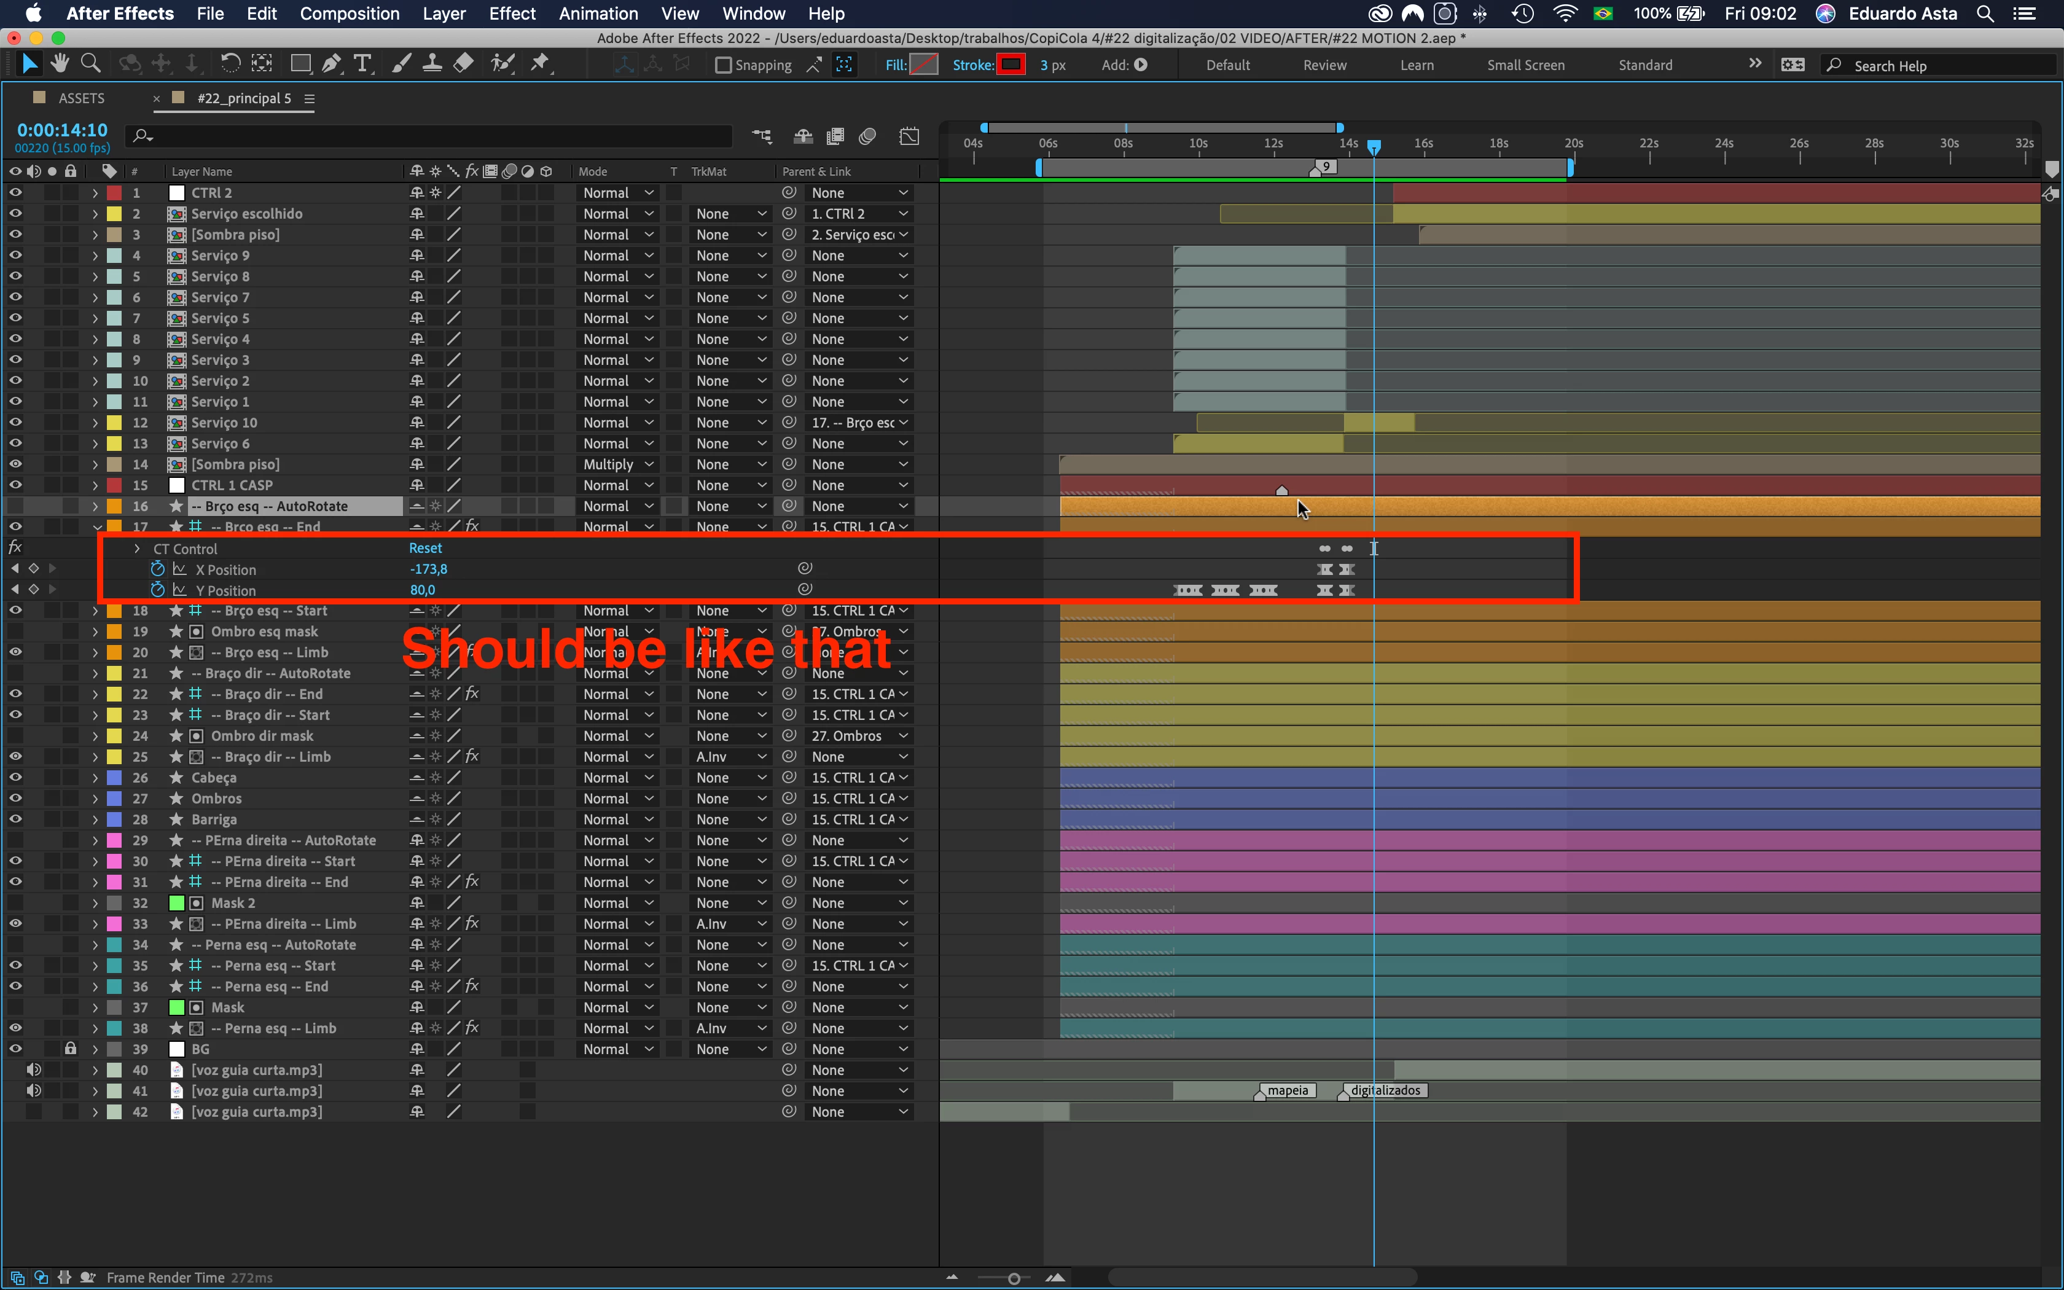Open the Graph Editor button
Viewport: 2064px width, 1290px height.
click(x=910, y=136)
